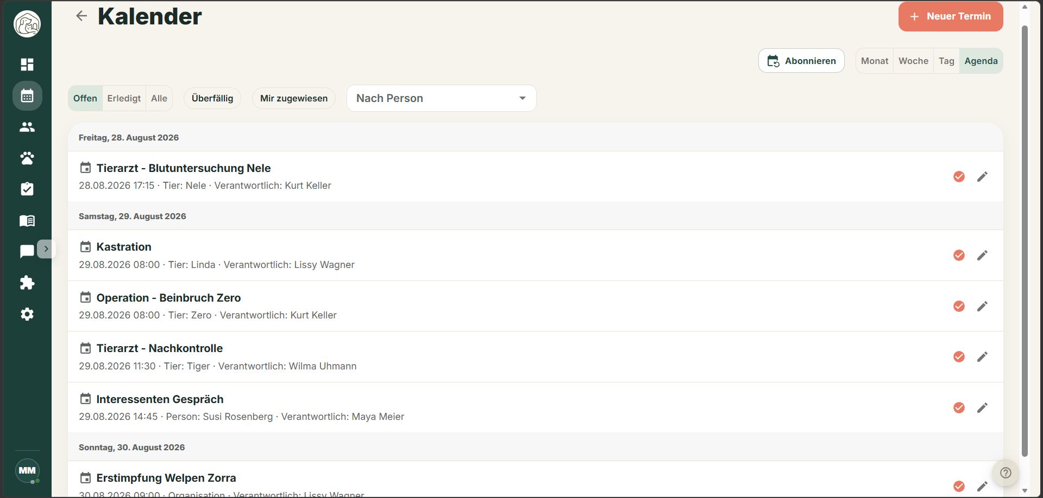Screen dimensions: 1043x498
Task: Open the settings gear icon
Action: point(27,314)
